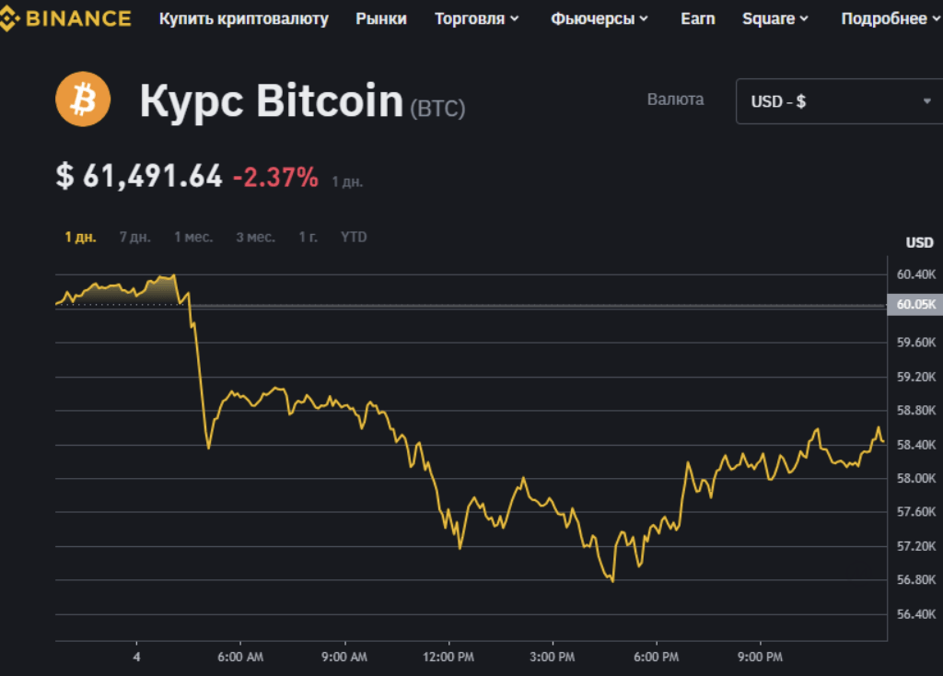The width and height of the screenshot is (943, 676).
Task: Click the USD axis header above chart
Action: click(x=920, y=242)
